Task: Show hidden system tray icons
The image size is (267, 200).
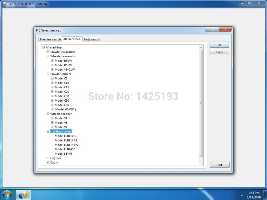Action: pos(242,195)
